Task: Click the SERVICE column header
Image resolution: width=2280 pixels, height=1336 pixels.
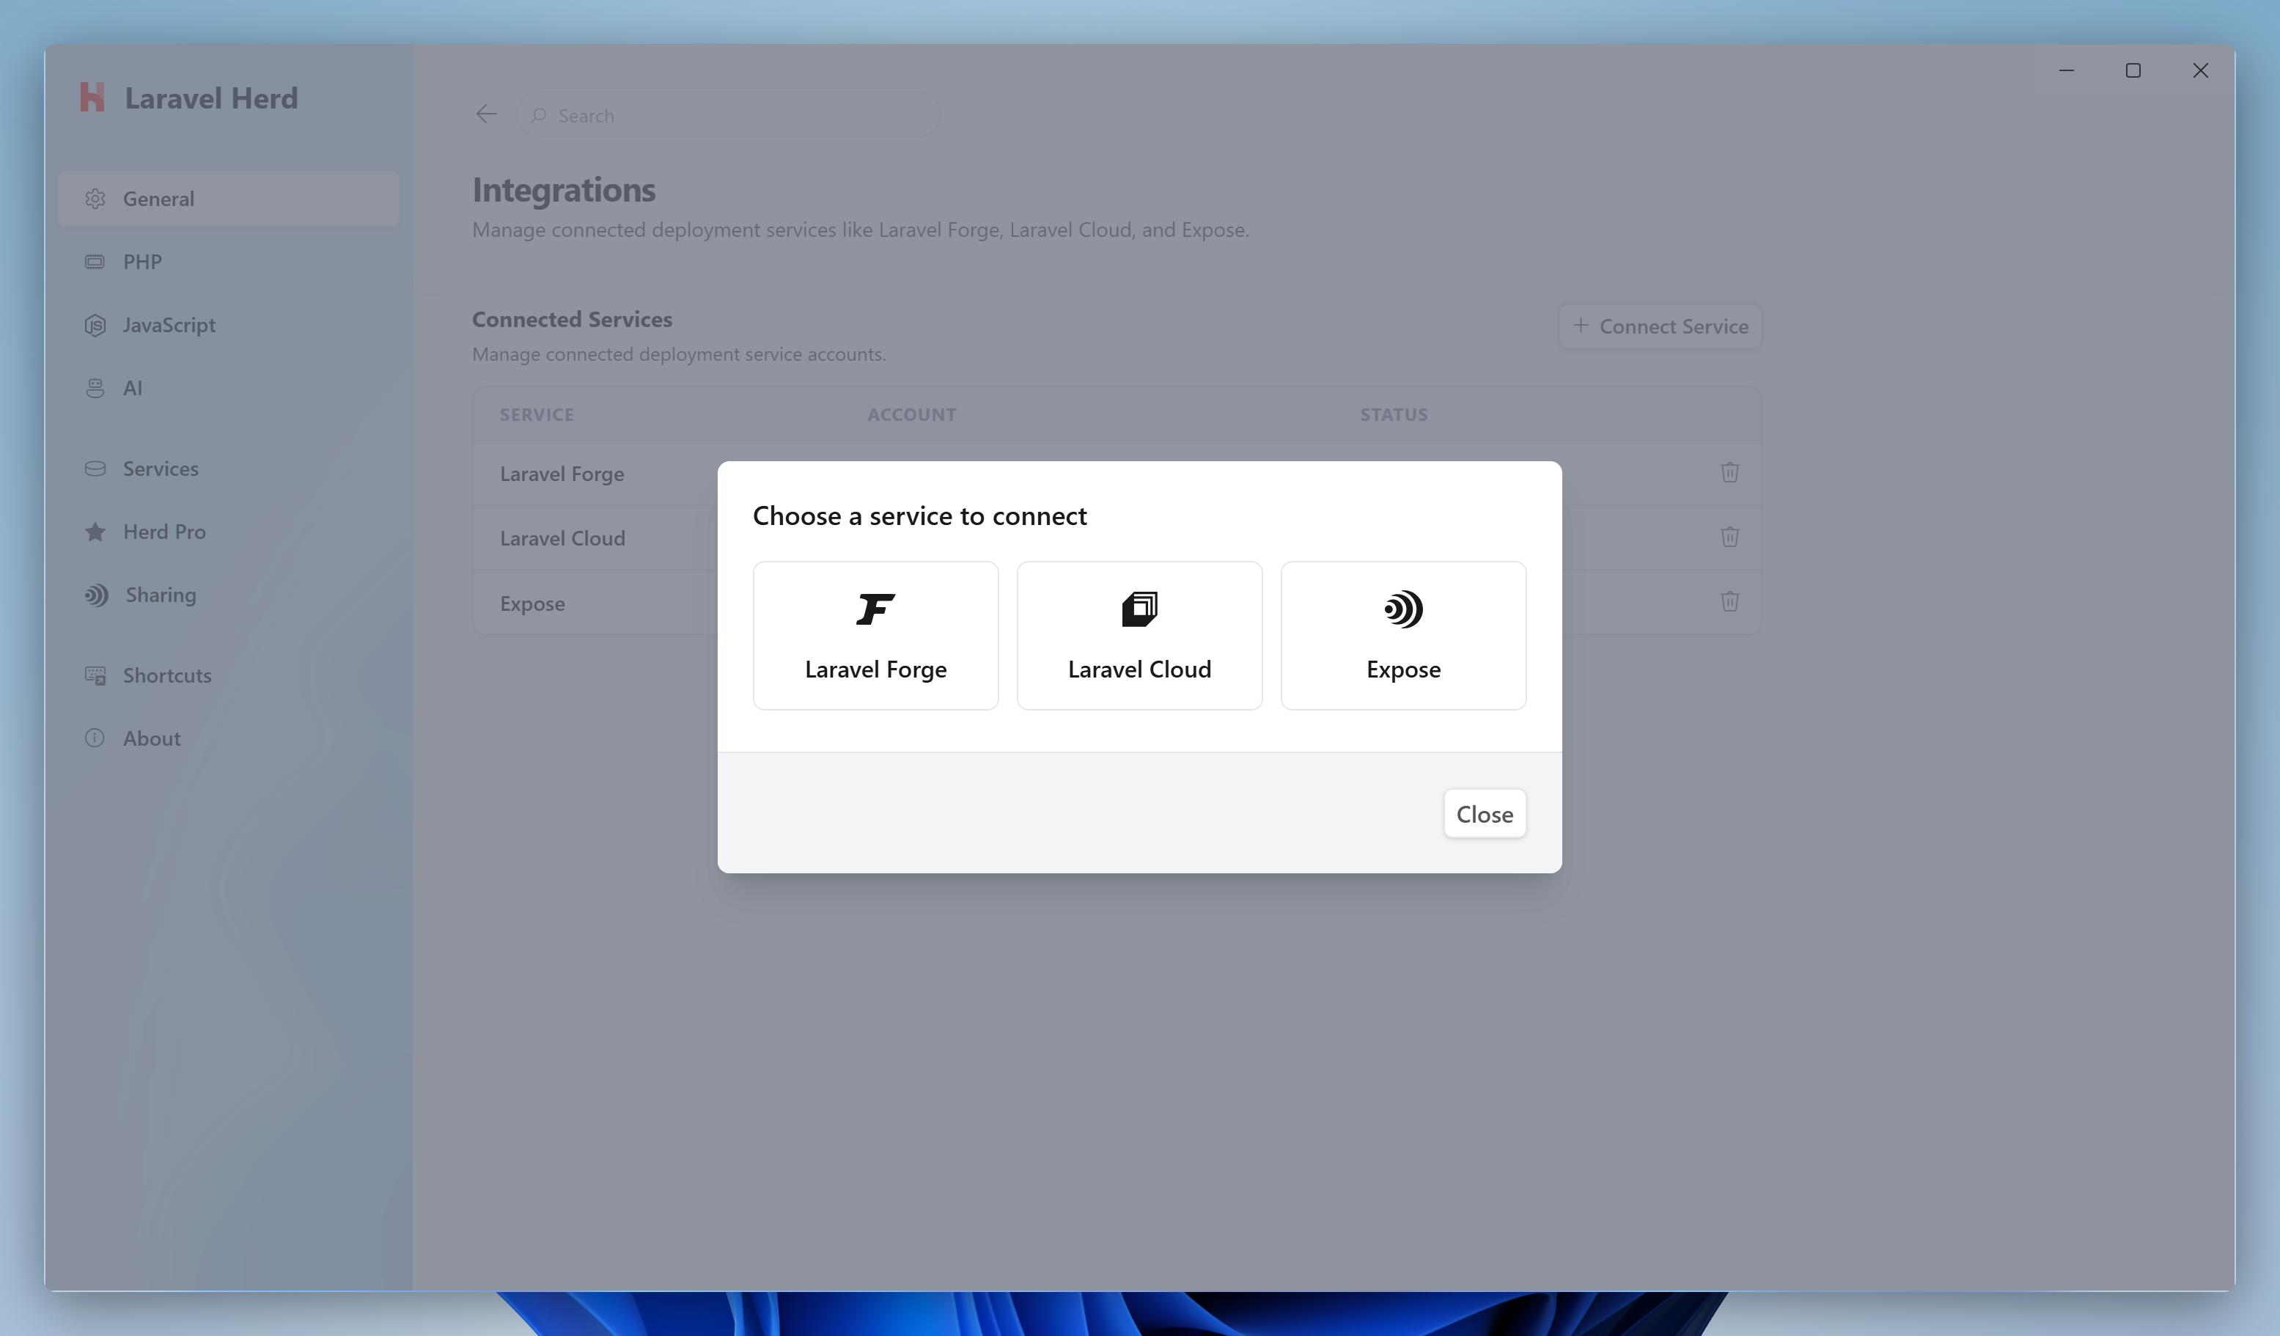Action: 537,414
